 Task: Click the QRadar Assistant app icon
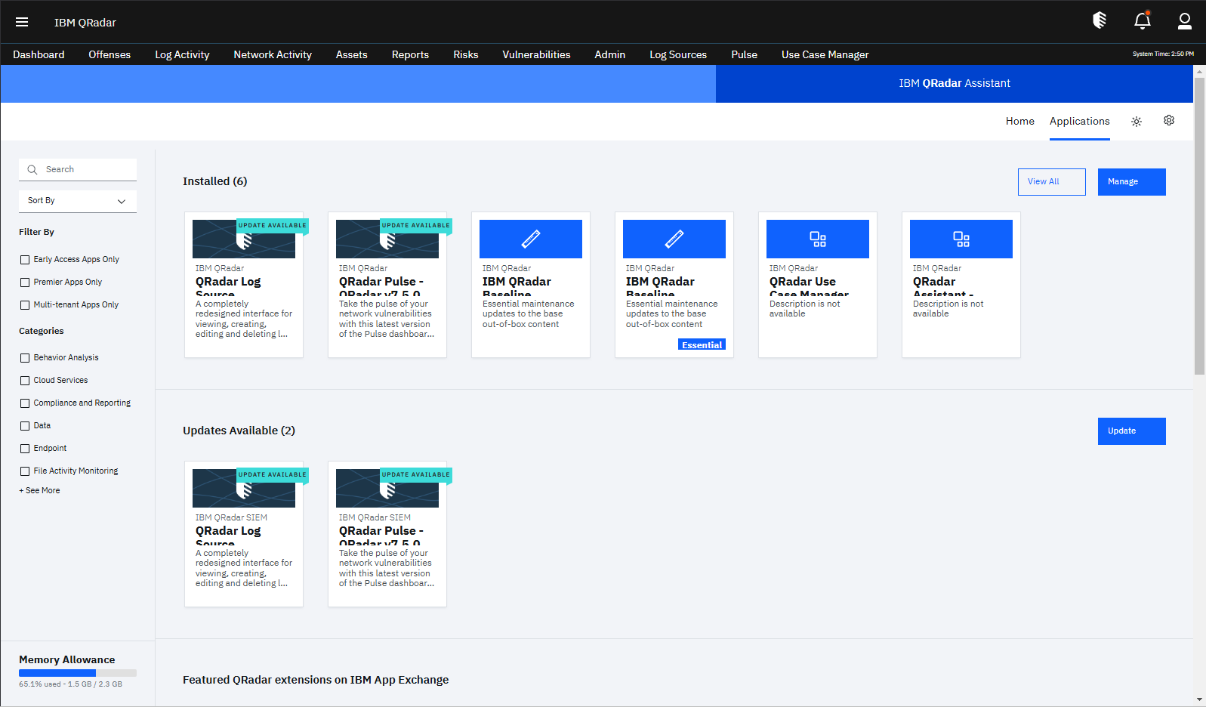(x=961, y=239)
